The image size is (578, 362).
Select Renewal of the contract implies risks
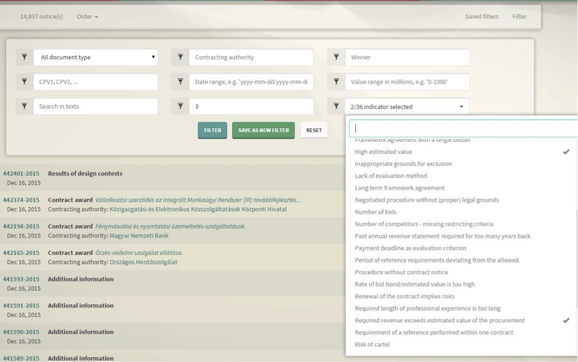click(x=462, y=296)
